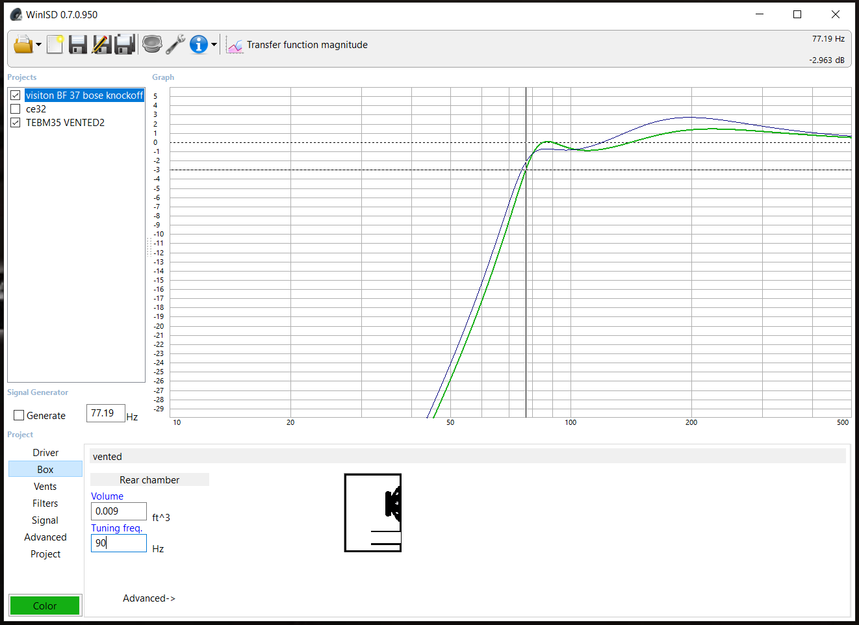Open the Filters tab

coord(45,504)
